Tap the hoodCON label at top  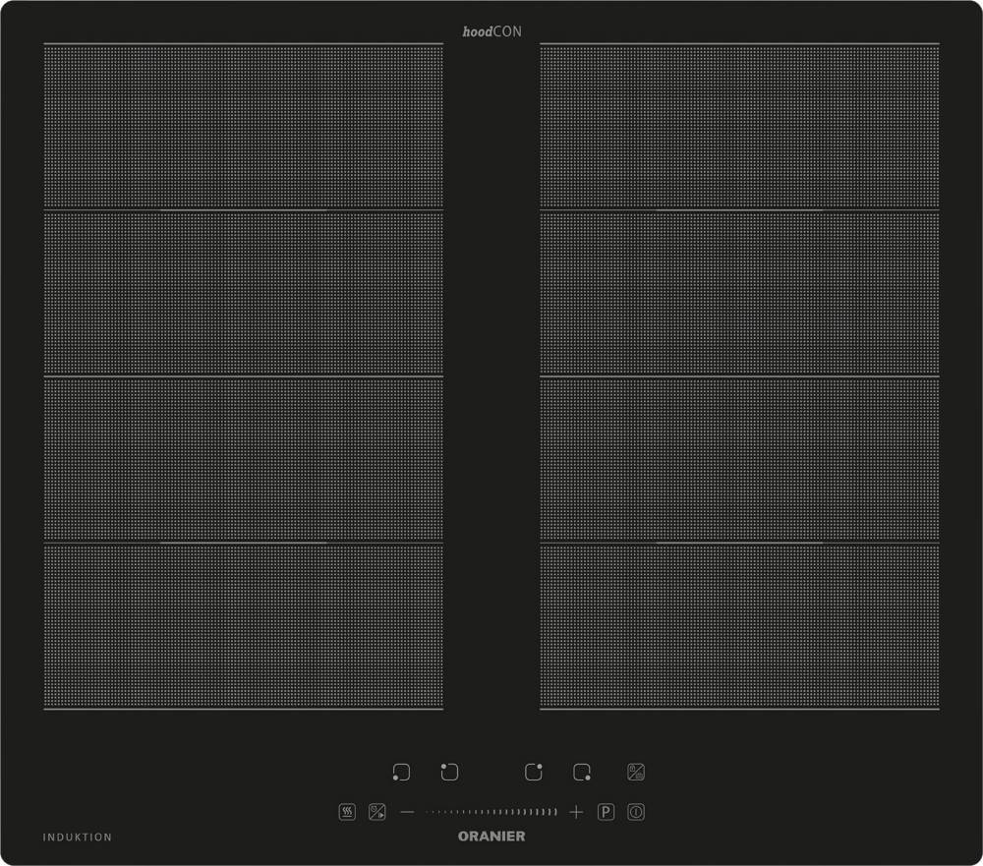click(491, 32)
